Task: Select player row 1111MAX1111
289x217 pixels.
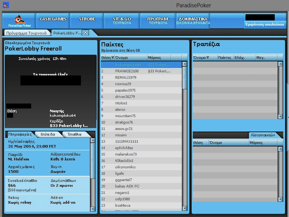Action: [141, 141]
